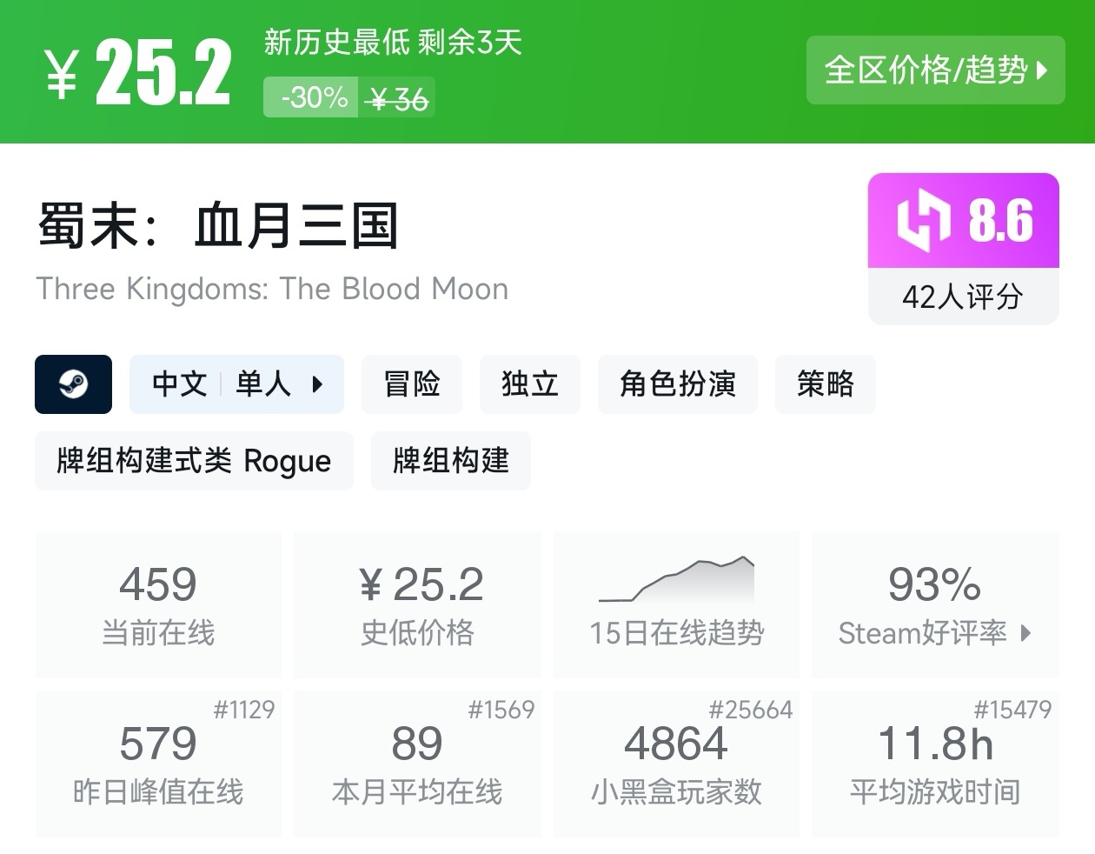Select the 牌组构建 tag
The width and height of the screenshot is (1095, 854).
[x=450, y=461]
